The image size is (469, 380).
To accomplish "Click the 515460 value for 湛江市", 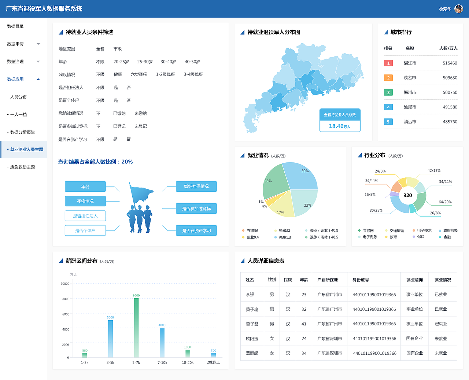I will 450,63.
